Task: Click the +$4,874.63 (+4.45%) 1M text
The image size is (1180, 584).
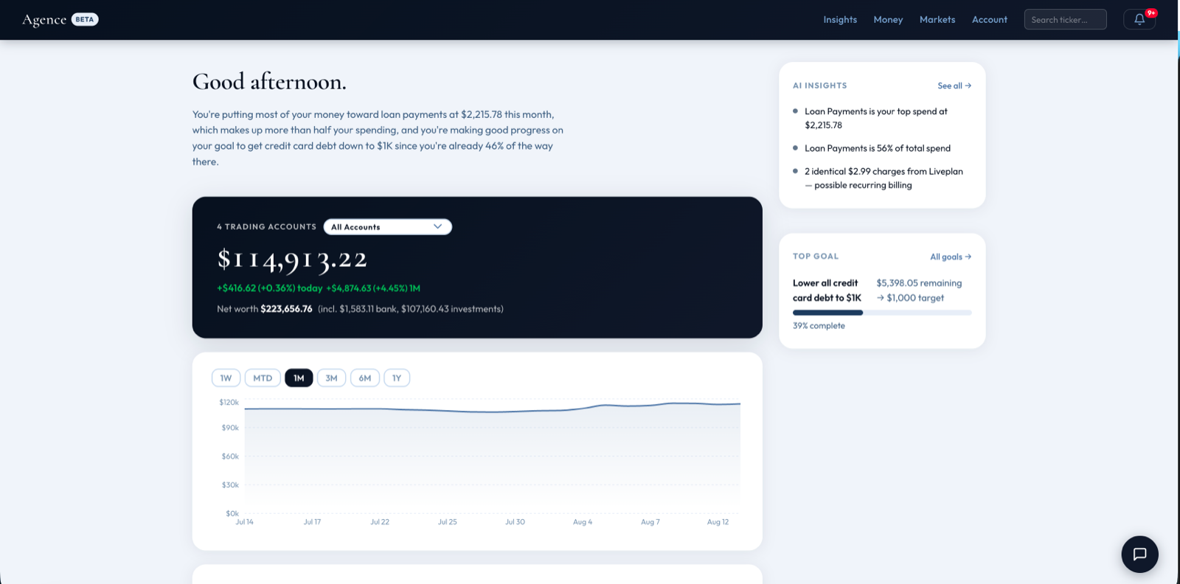Action: pyautogui.click(x=373, y=288)
